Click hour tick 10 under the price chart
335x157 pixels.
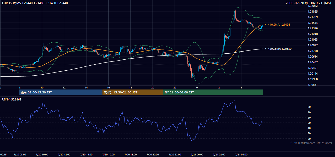[42, 87]
